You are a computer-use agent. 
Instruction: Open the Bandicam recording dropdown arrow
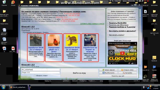coord(137,1)
